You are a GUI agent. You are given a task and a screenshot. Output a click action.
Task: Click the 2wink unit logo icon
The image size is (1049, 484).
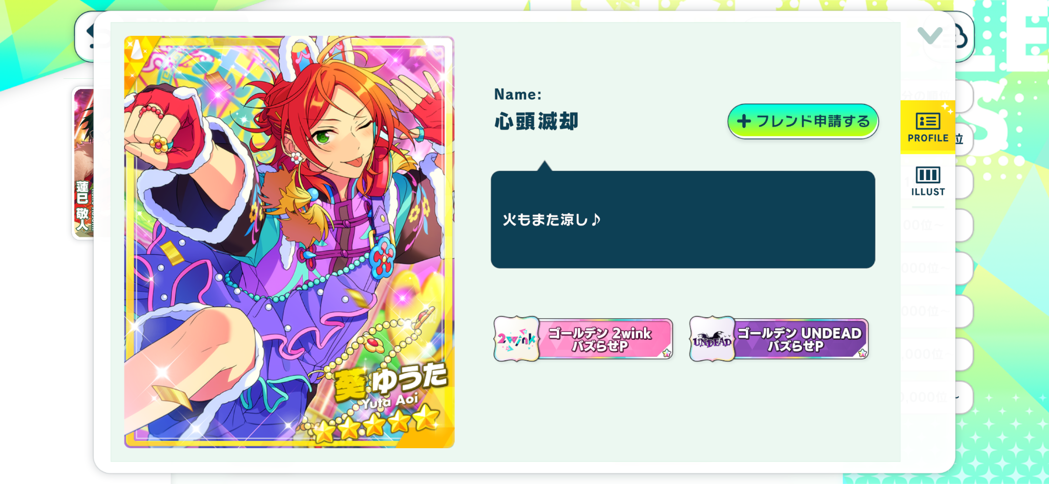coord(516,339)
